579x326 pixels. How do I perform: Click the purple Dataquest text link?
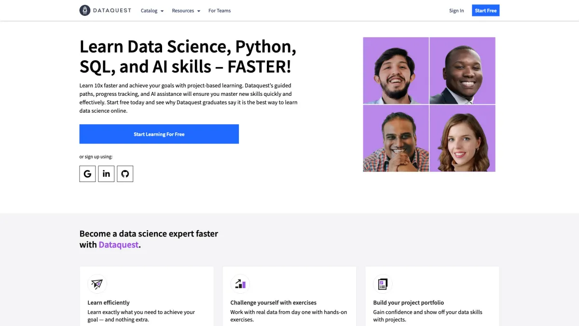point(119,245)
